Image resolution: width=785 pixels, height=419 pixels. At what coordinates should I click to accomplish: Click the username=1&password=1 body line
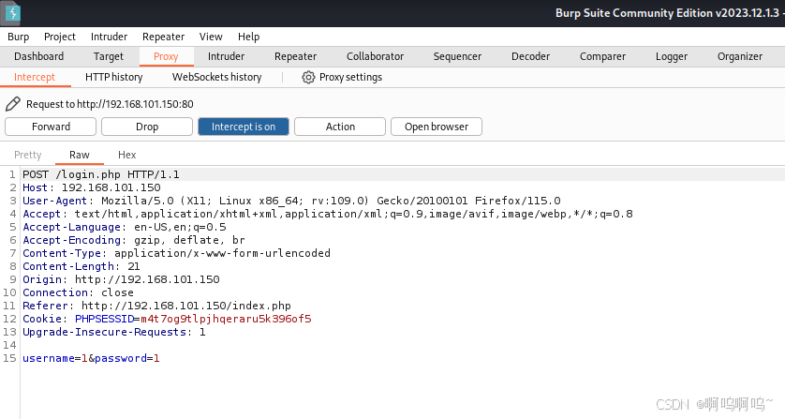point(91,358)
